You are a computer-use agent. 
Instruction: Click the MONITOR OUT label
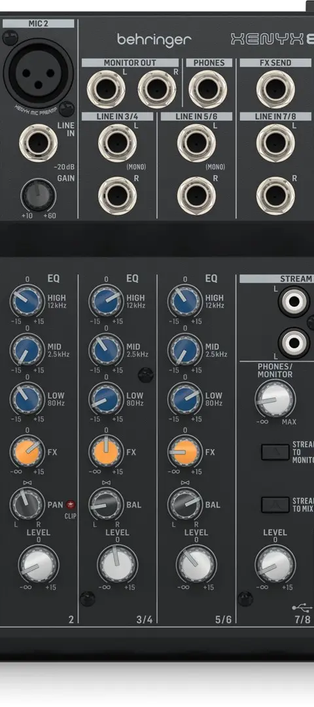(130, 63)
